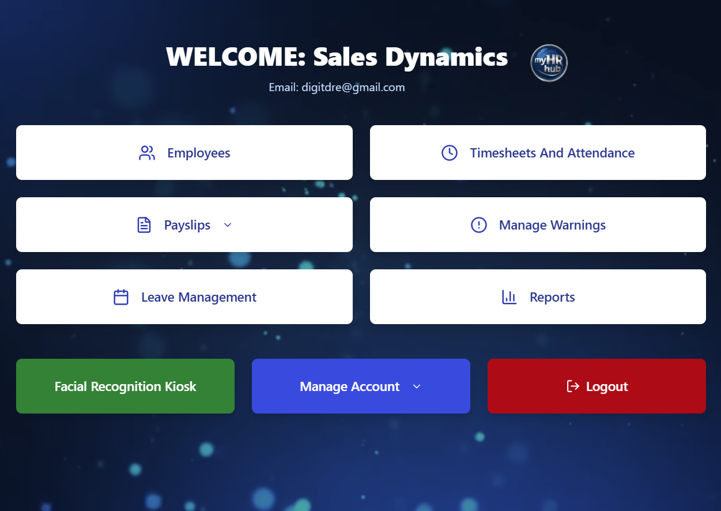Click the Payslips label
Image resolution: width=721 pixels, height=511 pixels.
tap(187, 225)
